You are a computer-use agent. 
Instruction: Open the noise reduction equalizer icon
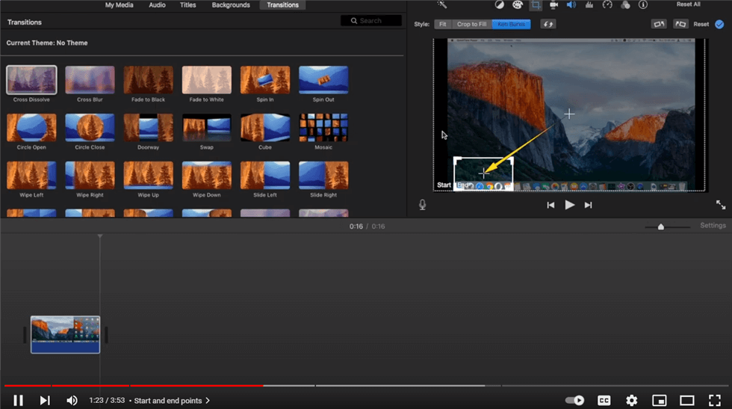(589, 4)
